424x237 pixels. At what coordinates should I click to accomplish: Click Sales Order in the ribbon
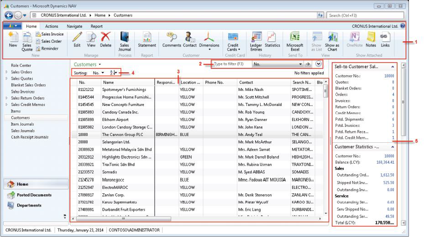coord(49,41)
